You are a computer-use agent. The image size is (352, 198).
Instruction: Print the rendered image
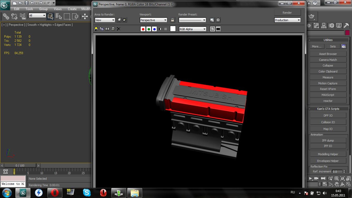point(113,29)
